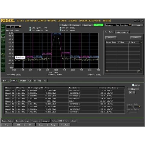The width and height of the screenshot is (145, 145).
Task: Open the C/N measurement tab
Action: click(x=30, y=81)
